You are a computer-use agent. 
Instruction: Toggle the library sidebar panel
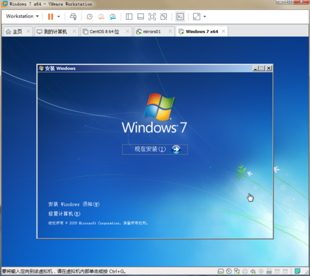point(129,16)
